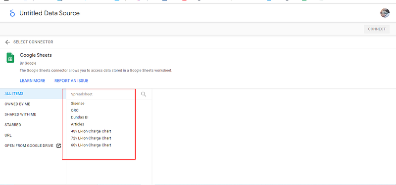Click the Google Sheets connector description text

(96, 71)
